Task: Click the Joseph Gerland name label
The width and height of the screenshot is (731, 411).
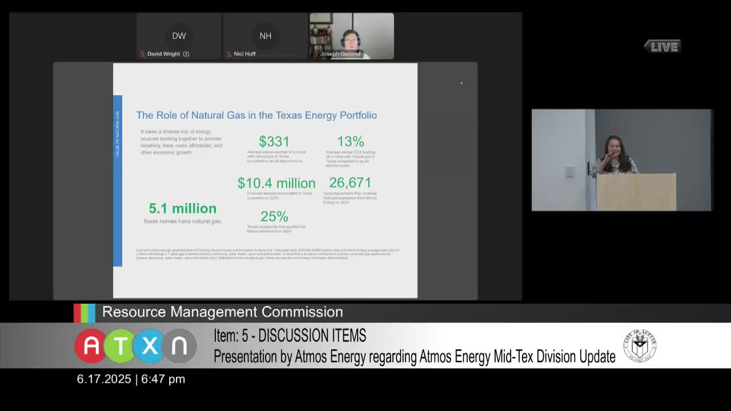Action: [x=340, y=54]
